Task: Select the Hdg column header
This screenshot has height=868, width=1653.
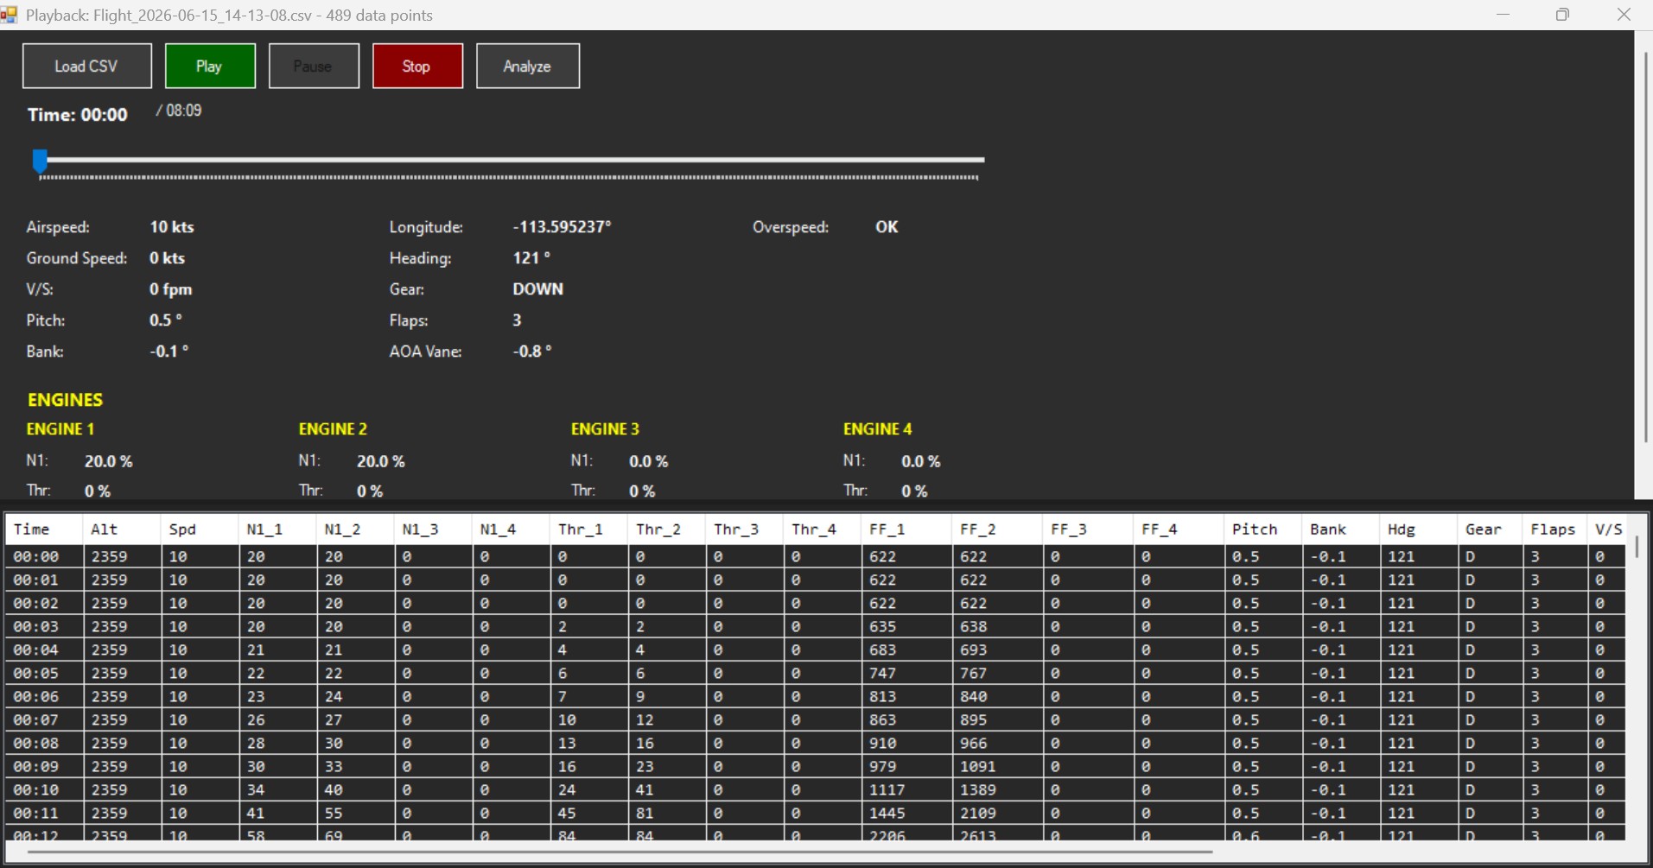Action: point(1419,529)
